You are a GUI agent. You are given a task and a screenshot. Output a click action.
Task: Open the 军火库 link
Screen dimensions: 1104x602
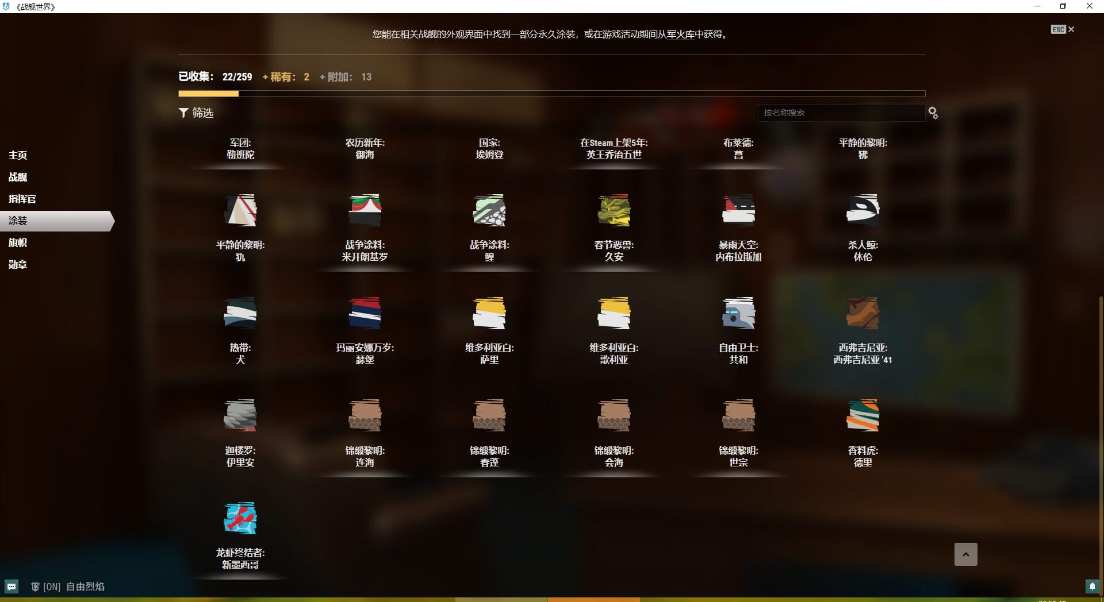tap(681, 34)
